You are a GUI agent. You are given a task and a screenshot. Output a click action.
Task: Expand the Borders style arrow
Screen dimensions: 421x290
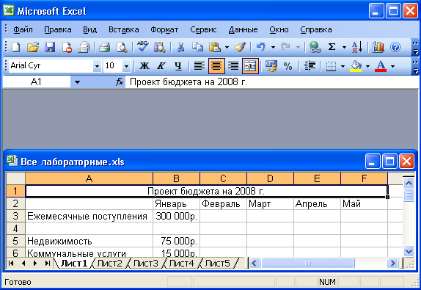343,66
